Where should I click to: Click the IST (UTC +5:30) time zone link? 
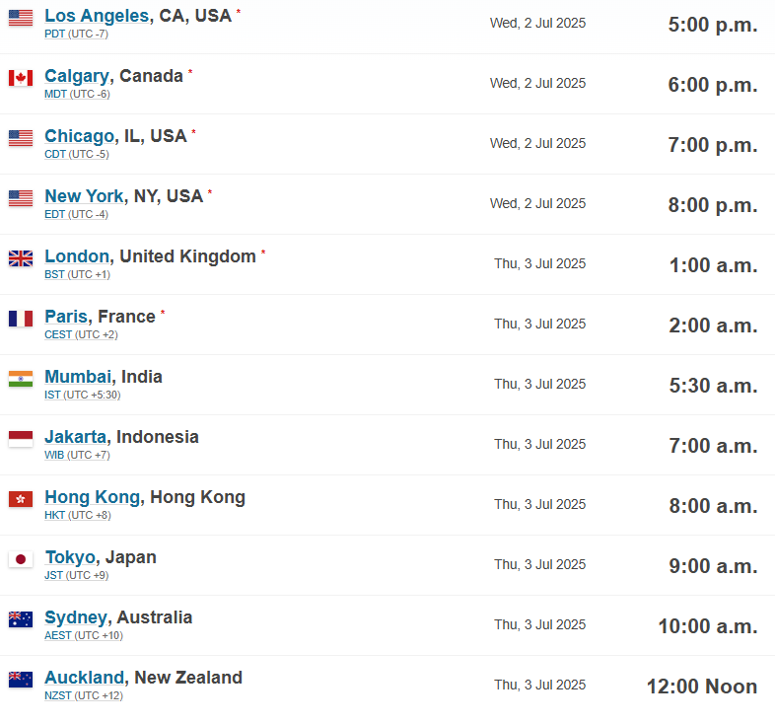click(x=83, y=396)
